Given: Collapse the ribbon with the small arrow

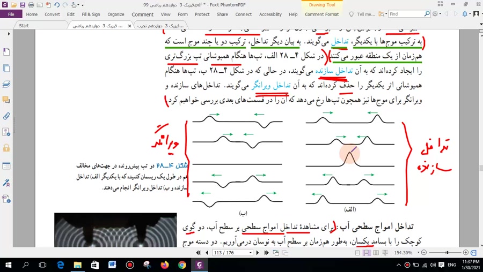Looking at the screenshot, I should coord(481,24).
